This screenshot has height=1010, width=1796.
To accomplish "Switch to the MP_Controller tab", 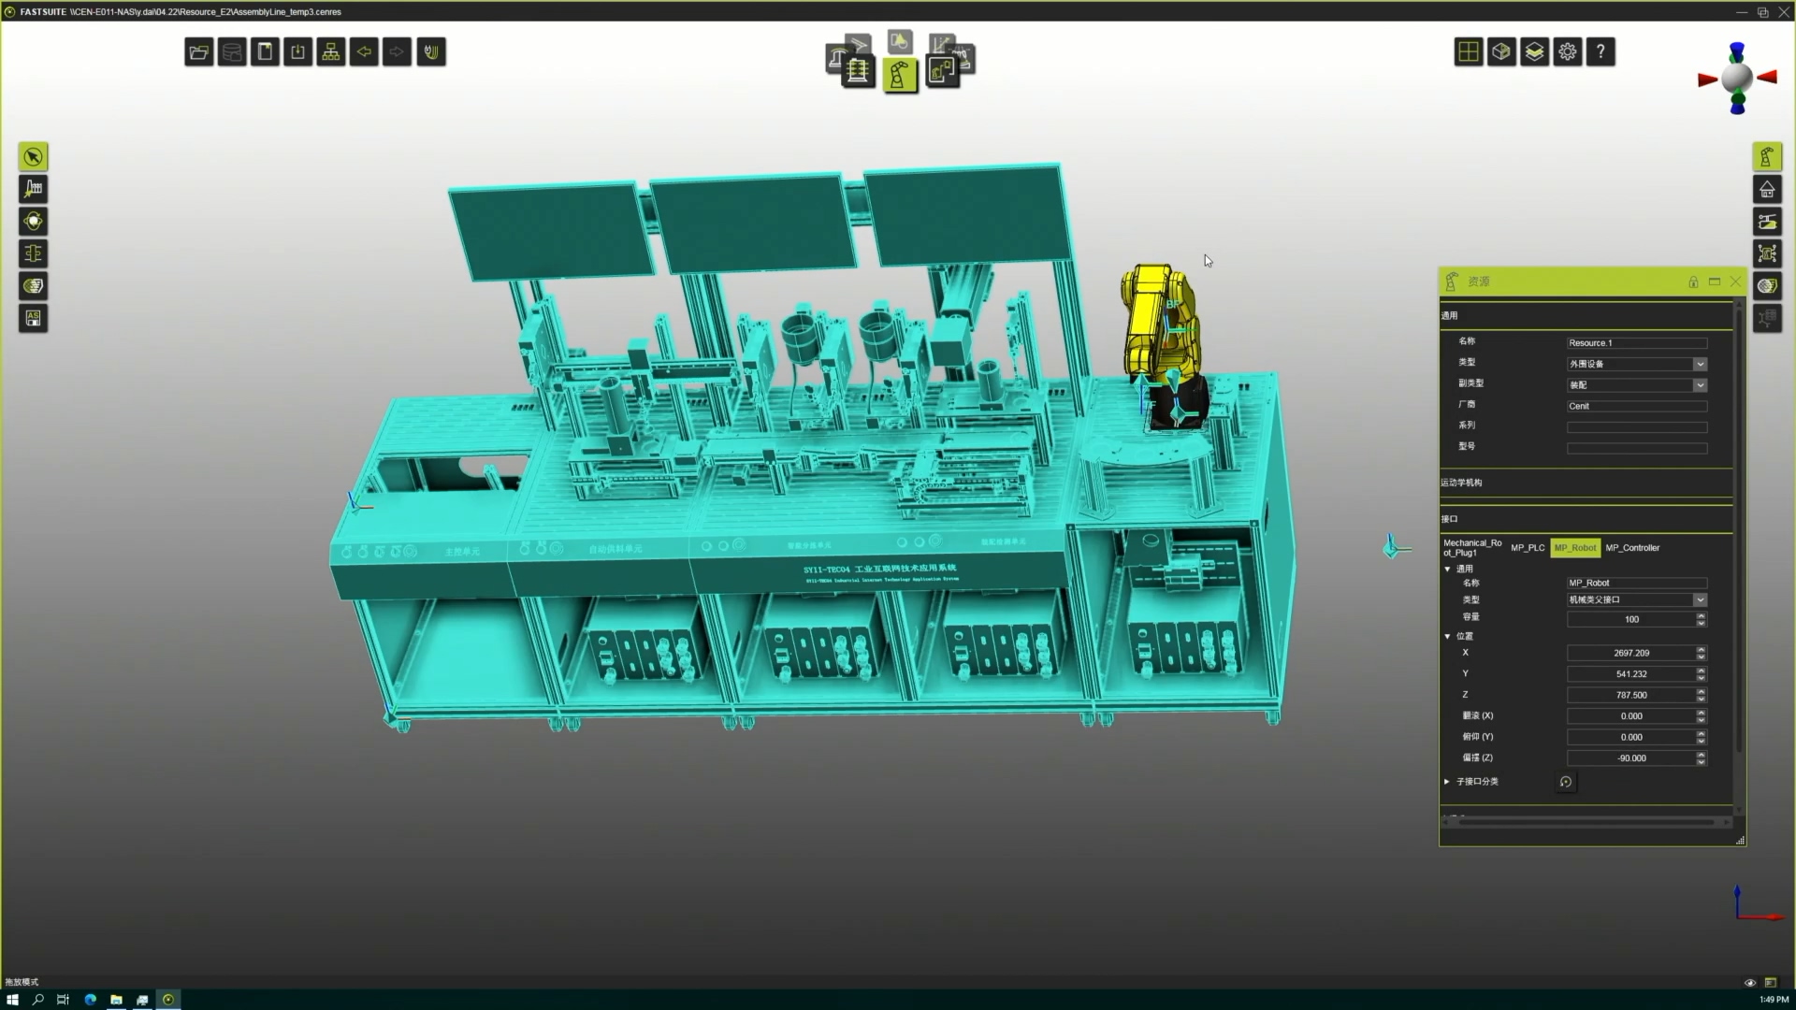I will click(1632, 548).
